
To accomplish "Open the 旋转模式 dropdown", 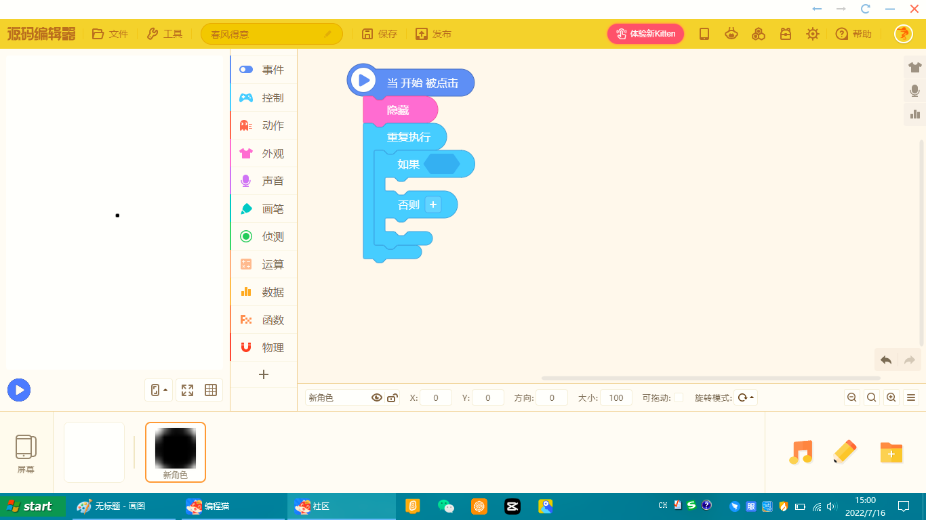I will 746,397.
